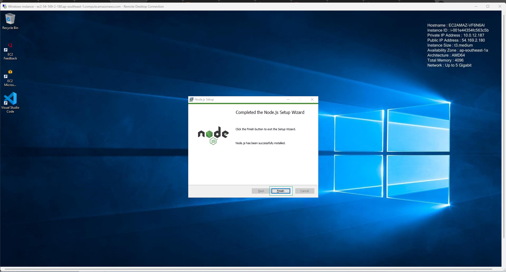Click the Instance Size t3.medium line
The image size is (506, 272).
pyautogui.click(x=450, y=45)
